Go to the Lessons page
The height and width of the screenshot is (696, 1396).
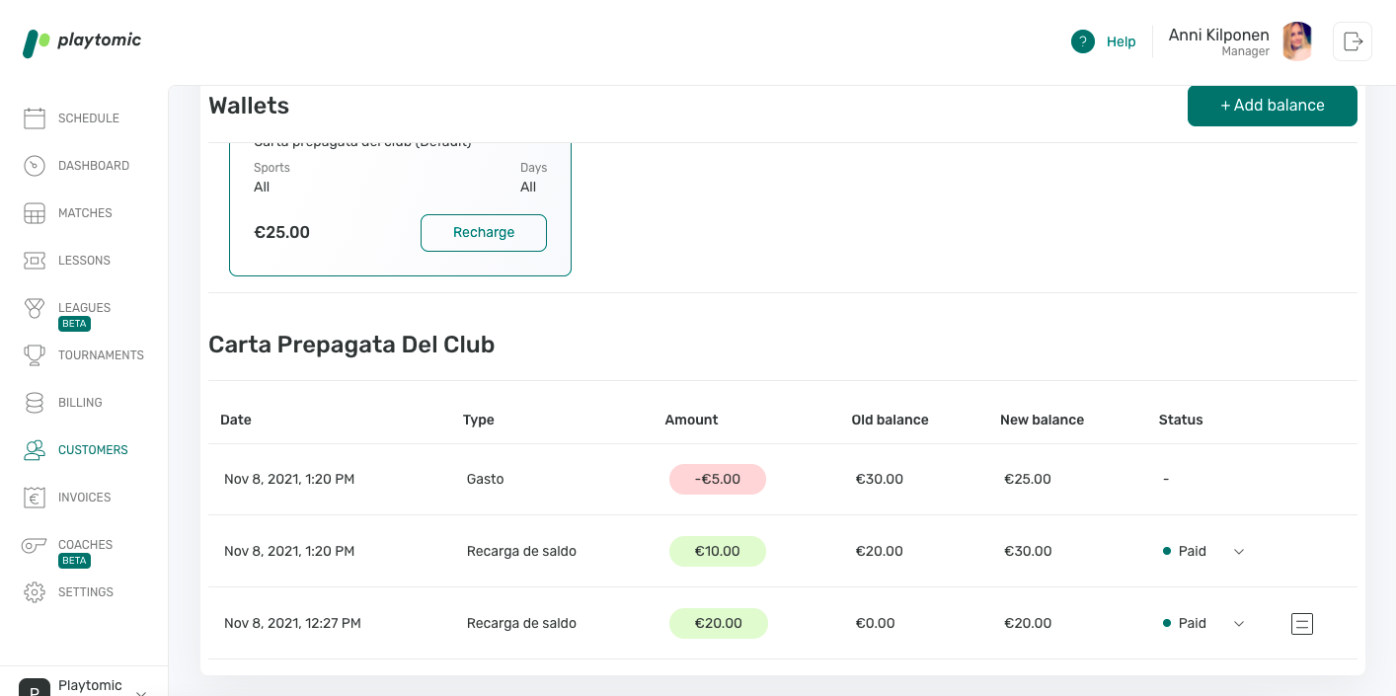84,260
